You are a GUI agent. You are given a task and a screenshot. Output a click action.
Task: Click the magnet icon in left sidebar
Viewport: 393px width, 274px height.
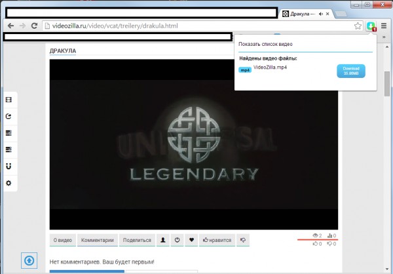pyautogui.click(x=9, y=166)
